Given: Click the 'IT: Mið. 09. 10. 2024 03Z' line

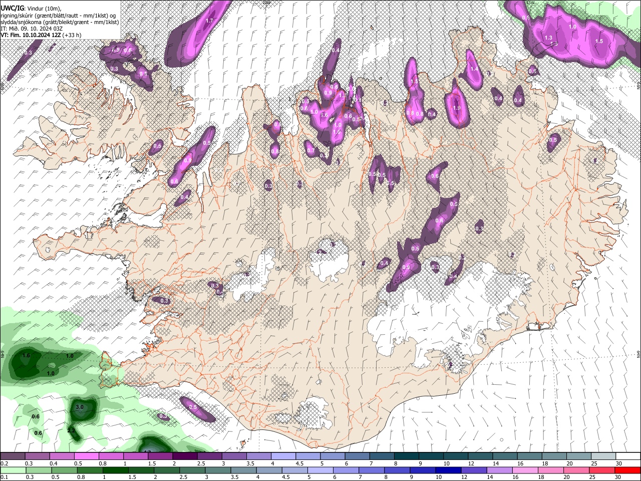Looking at the screenshot, I should coord(31,29).
